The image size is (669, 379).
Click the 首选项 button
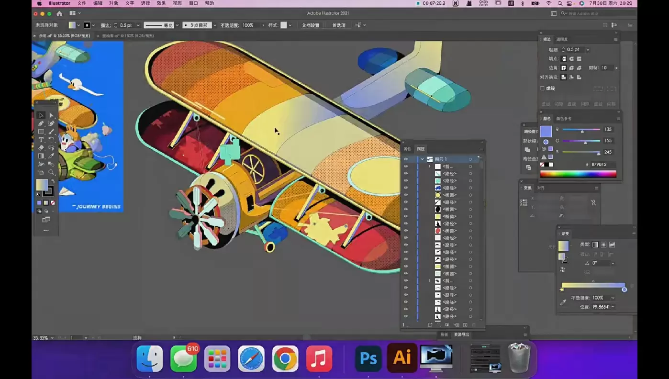(339, 25)
